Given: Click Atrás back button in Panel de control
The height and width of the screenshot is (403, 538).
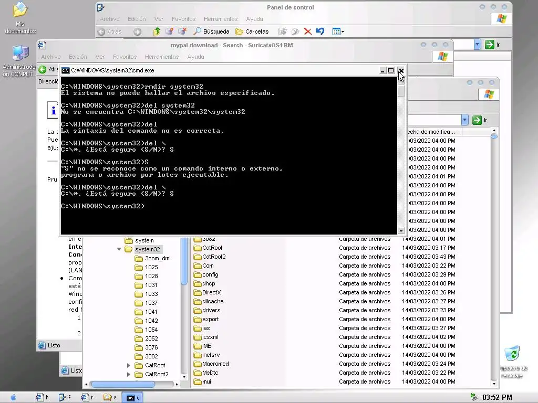Looking at the screenshot, I should [x=110, y=31].
